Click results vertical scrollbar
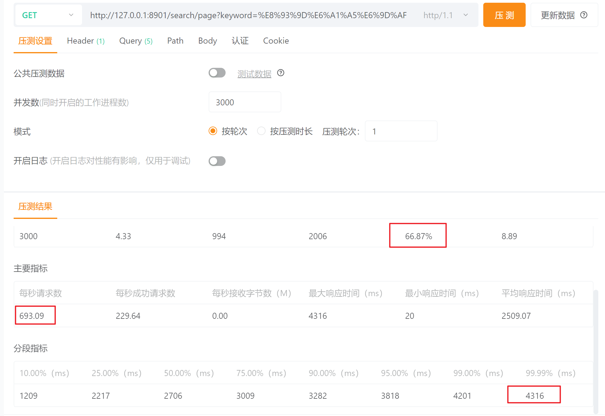Screen dimensions: 605x416 click(596, 351)
